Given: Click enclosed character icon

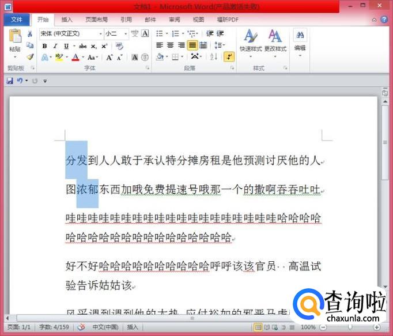Looking at the screenshot, I should click(x=145, y=58).
